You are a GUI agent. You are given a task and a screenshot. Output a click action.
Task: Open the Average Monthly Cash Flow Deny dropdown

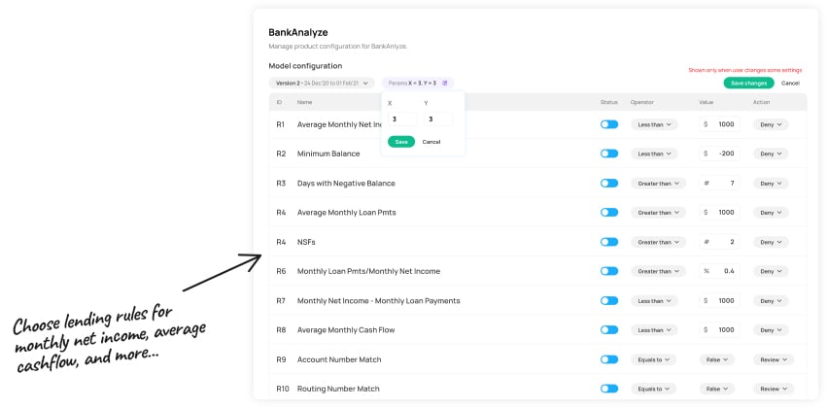(x=771, y=330)
